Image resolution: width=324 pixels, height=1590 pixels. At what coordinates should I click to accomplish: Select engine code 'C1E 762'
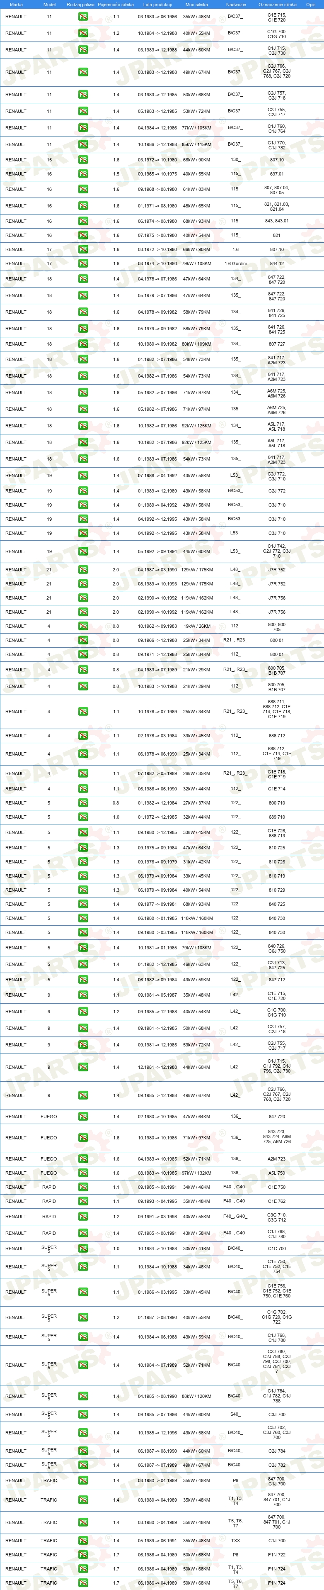pos(277,1201)
